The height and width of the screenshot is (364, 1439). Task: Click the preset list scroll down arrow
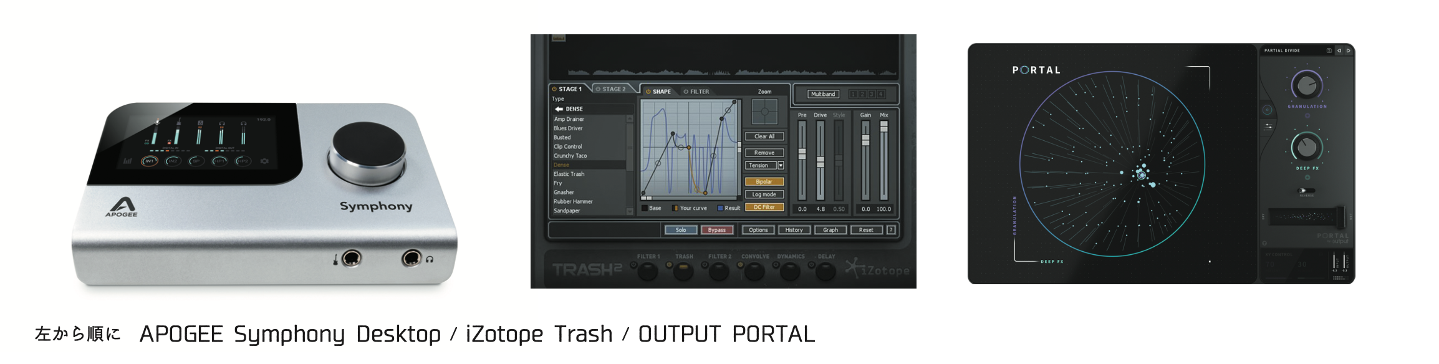pos(629,211)
